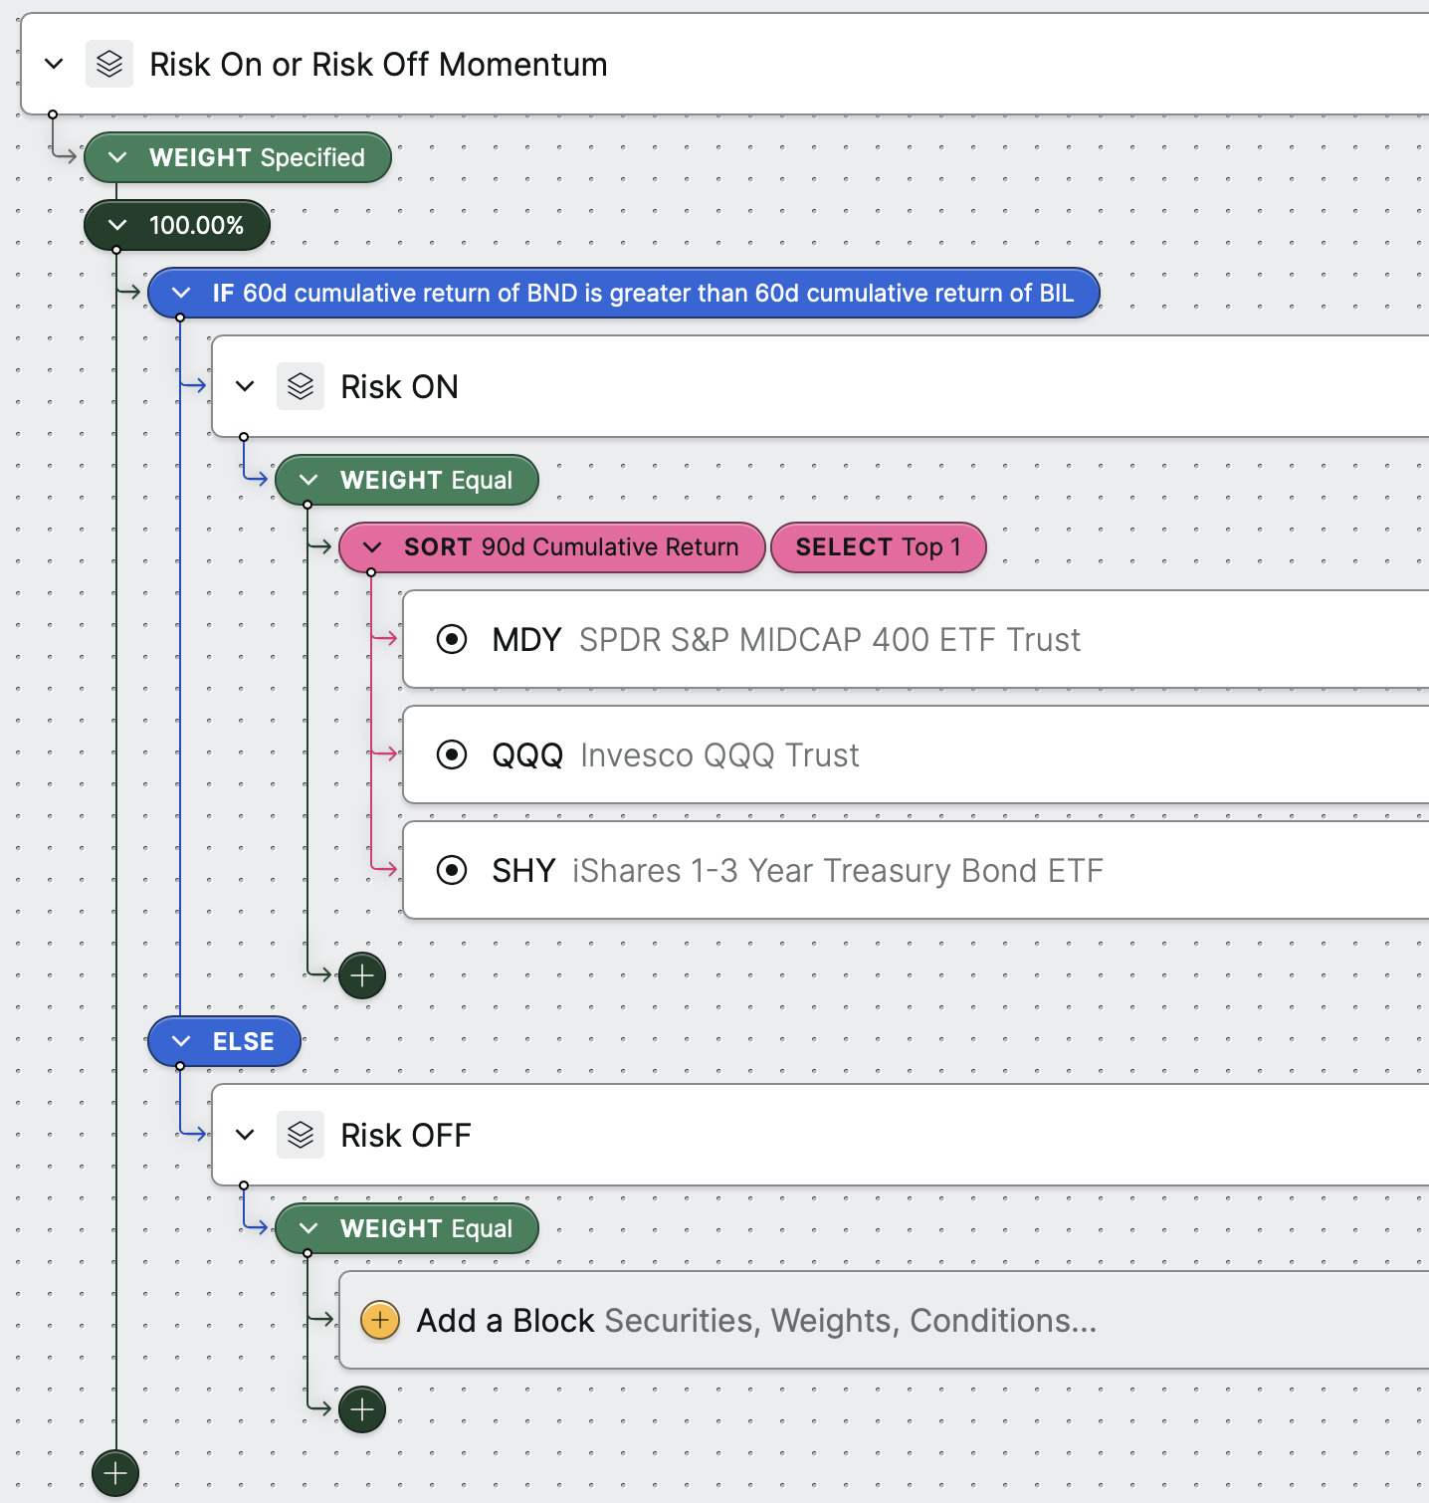Collapse the SORT 90d Cumulative Return block
Image resolution: width=1429 pixels, height=1503 pixels.
click(372, 547)
